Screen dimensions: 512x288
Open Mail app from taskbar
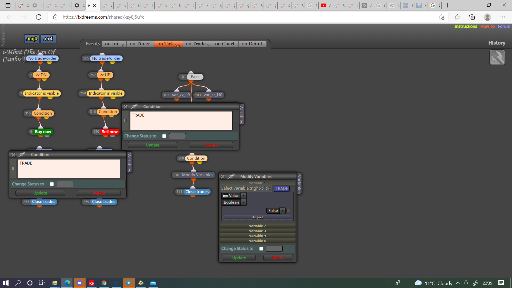[x=153, y=283]
